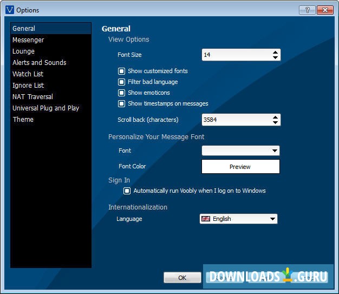Click the UK flag icon in Language box
The width and height of the screenshot is (339, 294).
click(x=206, y=219)
